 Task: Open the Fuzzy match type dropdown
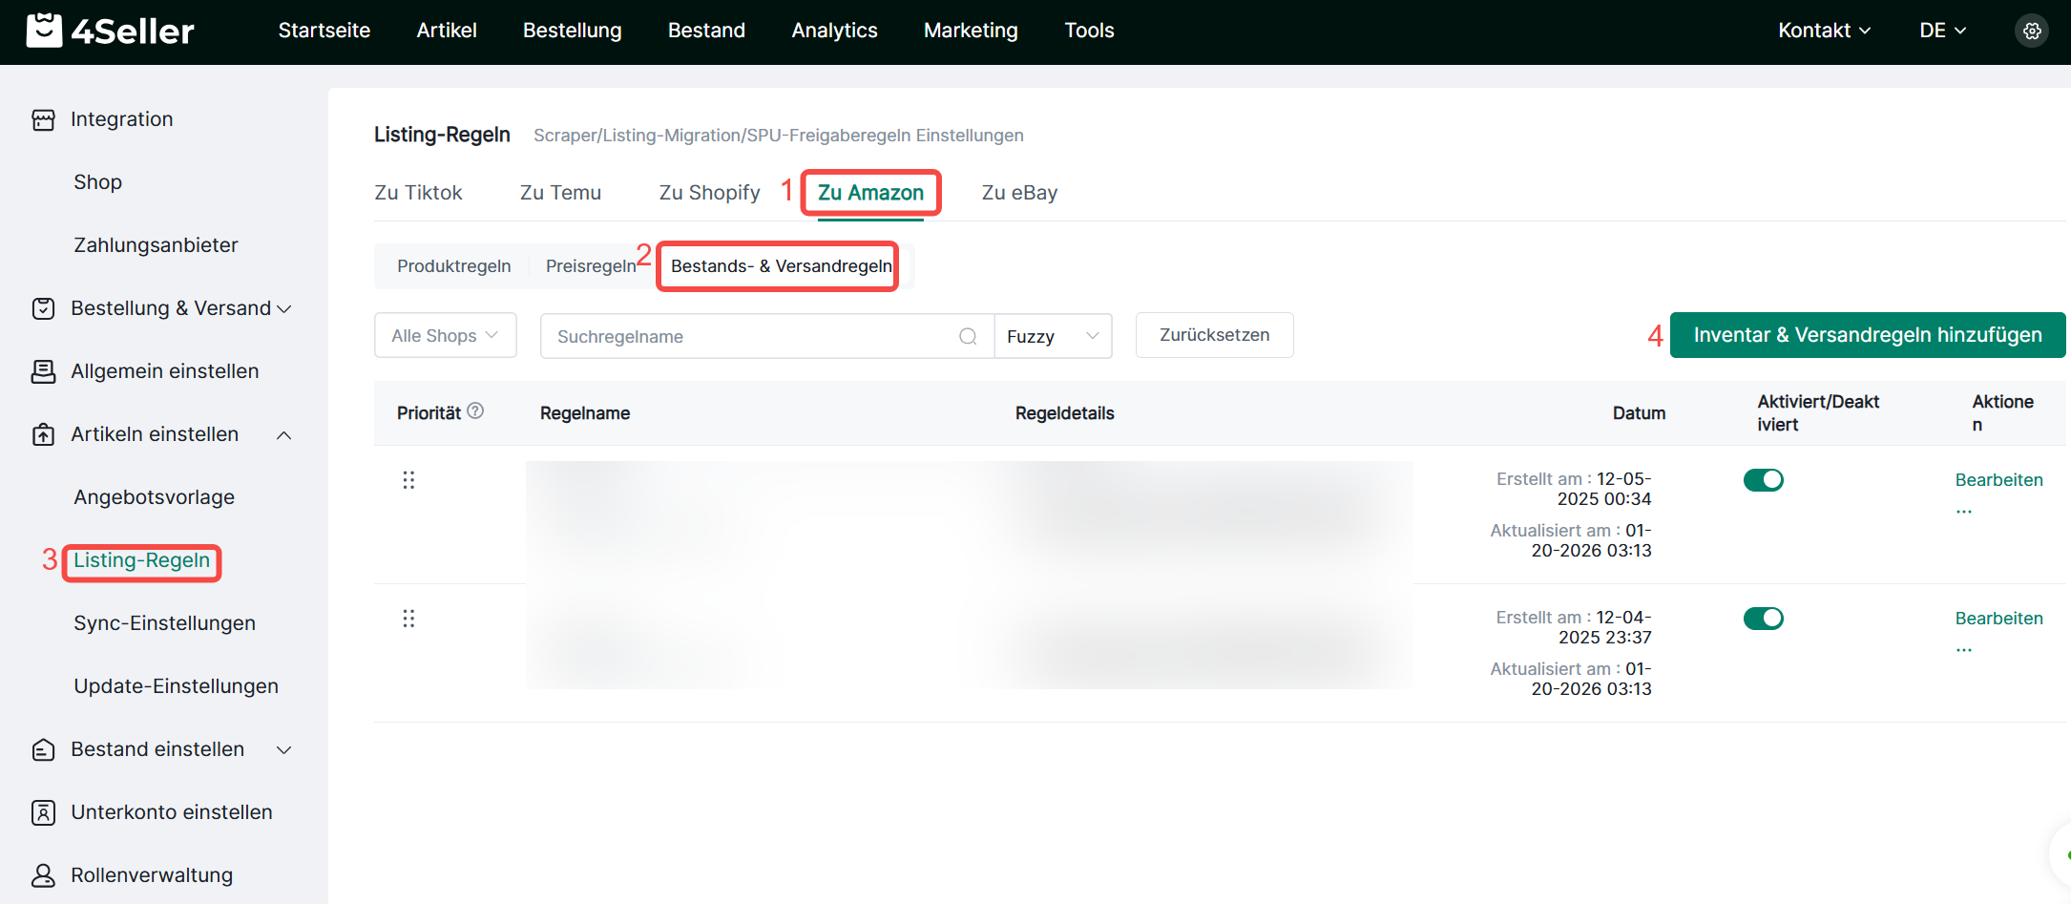point(1054,336)
